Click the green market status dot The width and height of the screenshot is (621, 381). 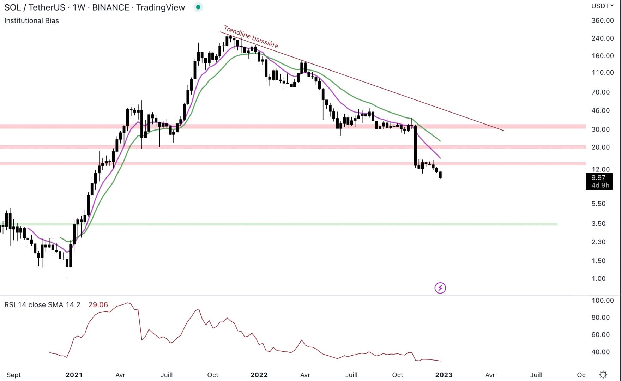coord(198,7)
